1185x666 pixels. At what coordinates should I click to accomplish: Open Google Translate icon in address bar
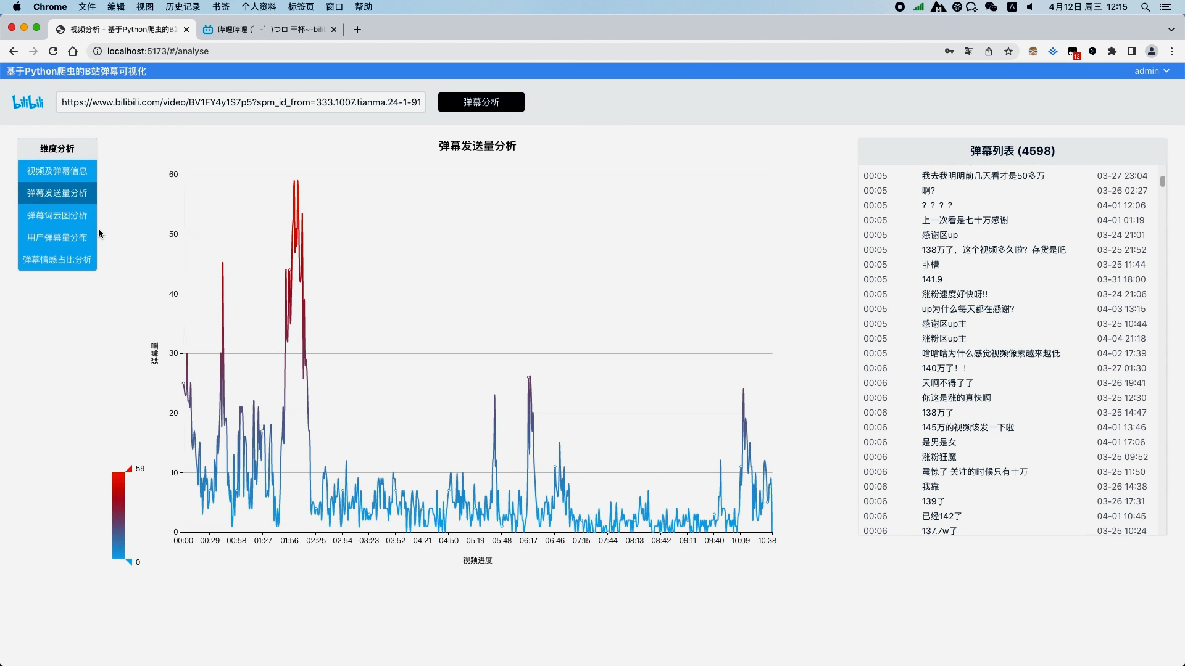click(969, 51)
